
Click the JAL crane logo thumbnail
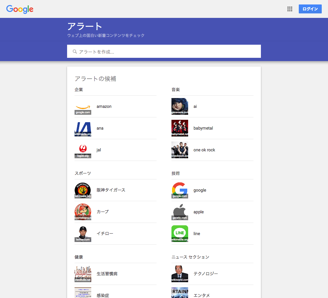click(x=83, y=150)
